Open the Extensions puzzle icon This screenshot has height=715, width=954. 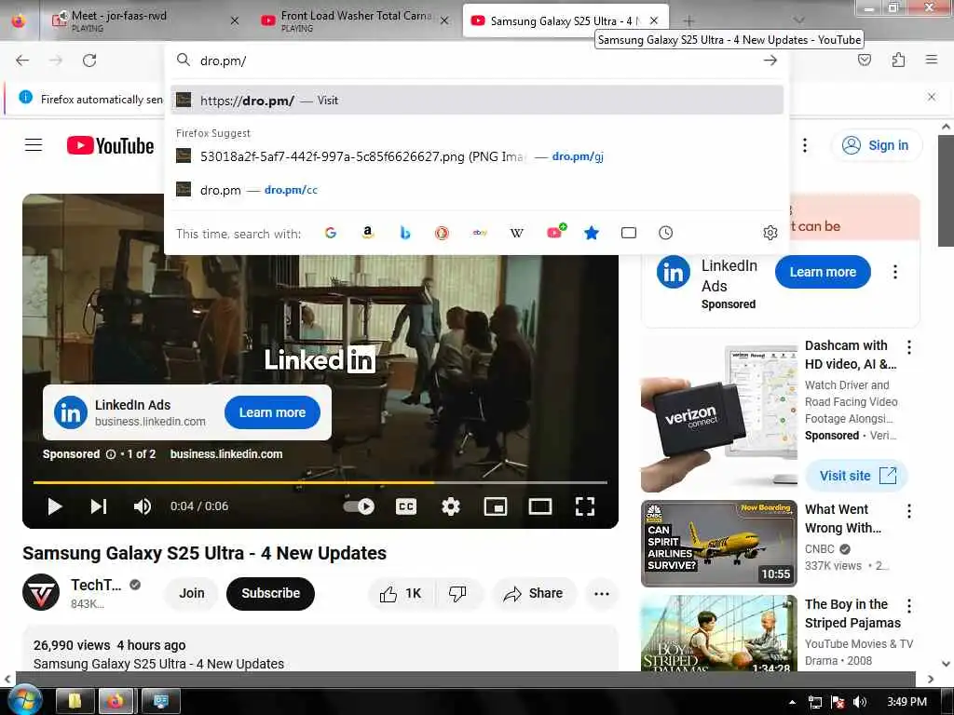point(898,60)
